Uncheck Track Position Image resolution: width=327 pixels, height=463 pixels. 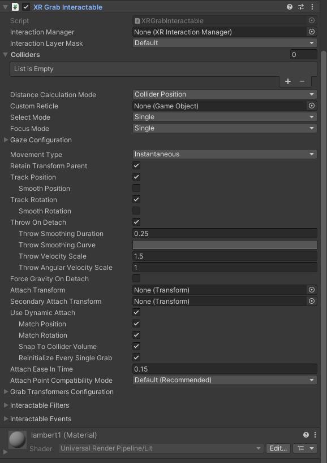tap(136, 177)
